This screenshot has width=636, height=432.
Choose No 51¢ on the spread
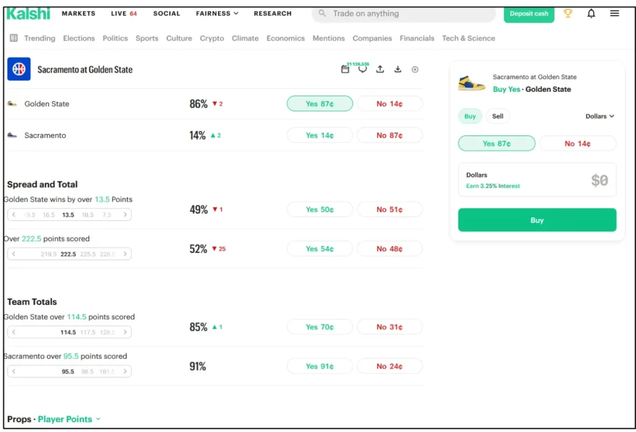coord(389,210)
